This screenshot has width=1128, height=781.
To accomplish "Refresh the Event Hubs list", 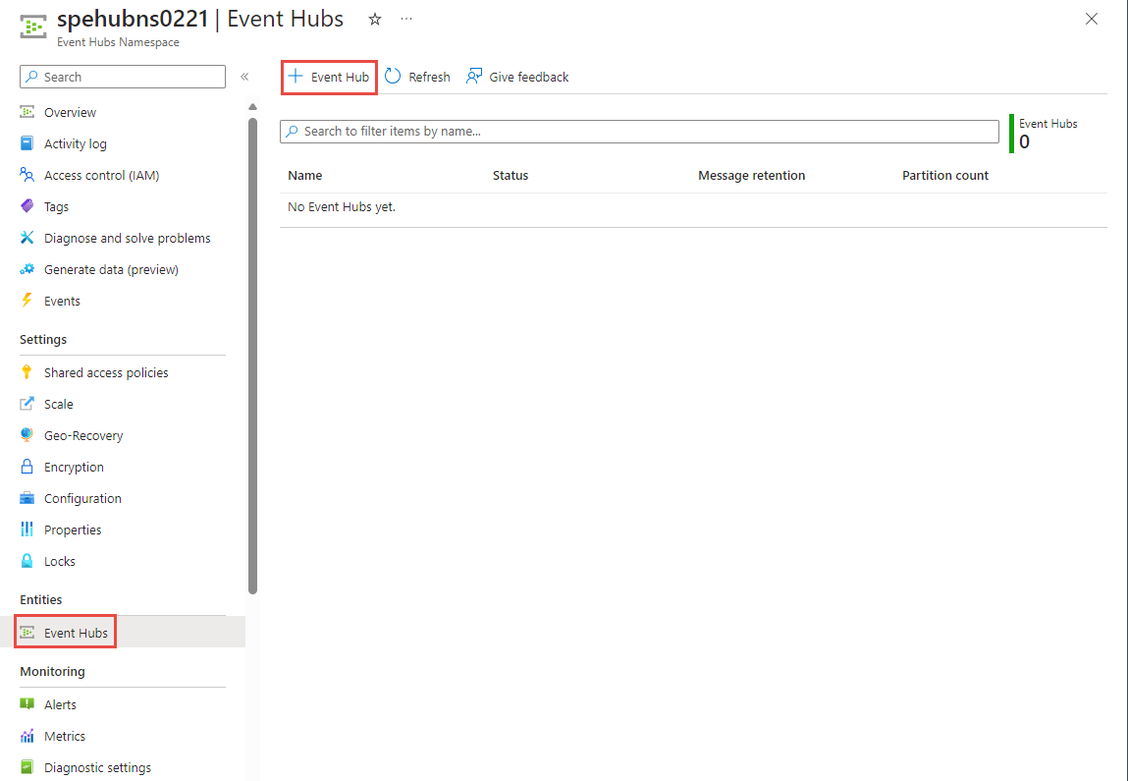I will point(417,77).
